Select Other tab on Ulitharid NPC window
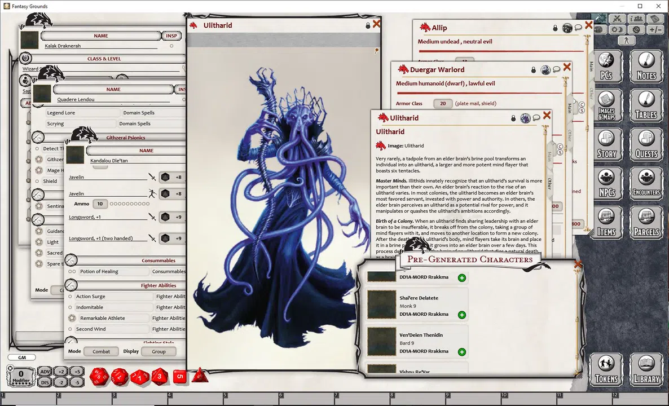Image resolution: width=669 pixels, height=406 pixels. pyautogui.click(x=549, y=184)
